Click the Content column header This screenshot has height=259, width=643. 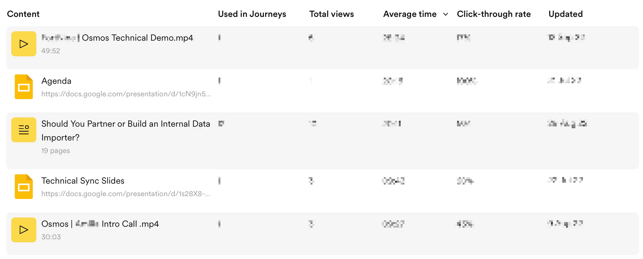tap(23, 14)
